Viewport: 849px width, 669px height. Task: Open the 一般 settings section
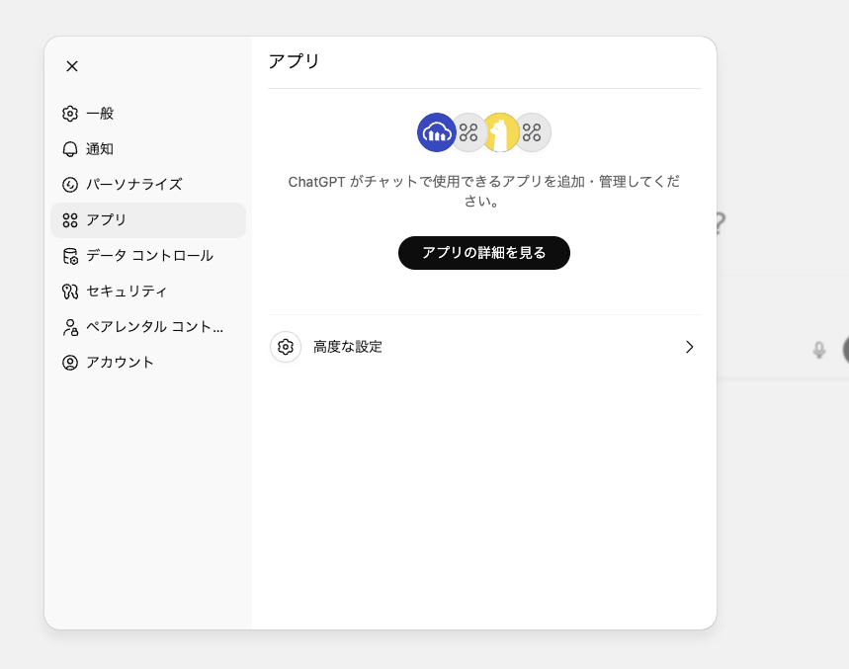tap(148, 114)
